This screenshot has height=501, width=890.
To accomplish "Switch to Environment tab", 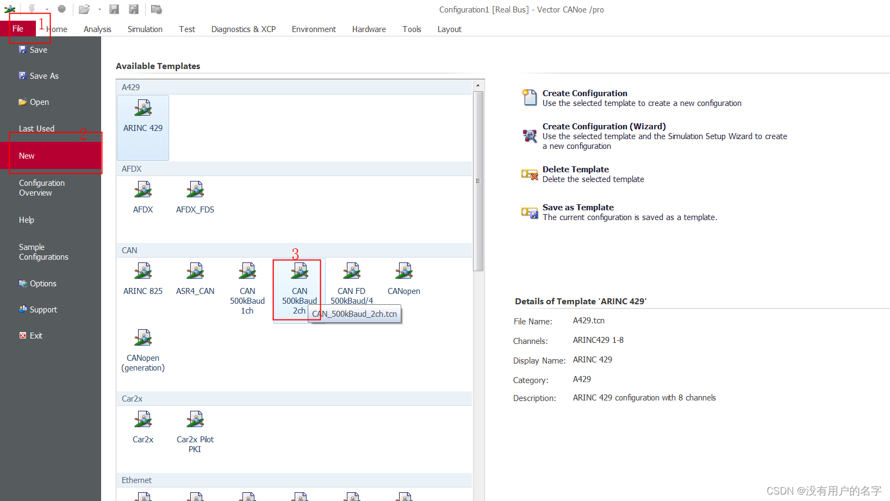I will 314,29.
